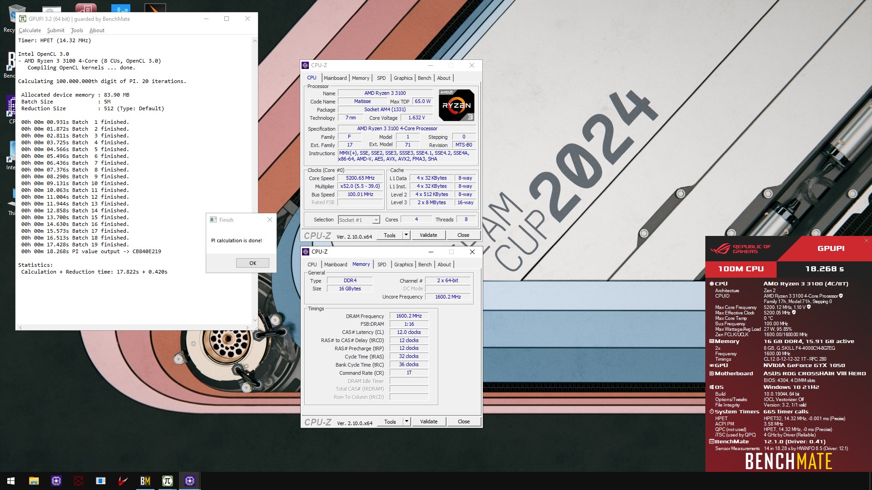
Task: Click the CAS# Latency 12.0 clocks field
Action: click(409, 333)
